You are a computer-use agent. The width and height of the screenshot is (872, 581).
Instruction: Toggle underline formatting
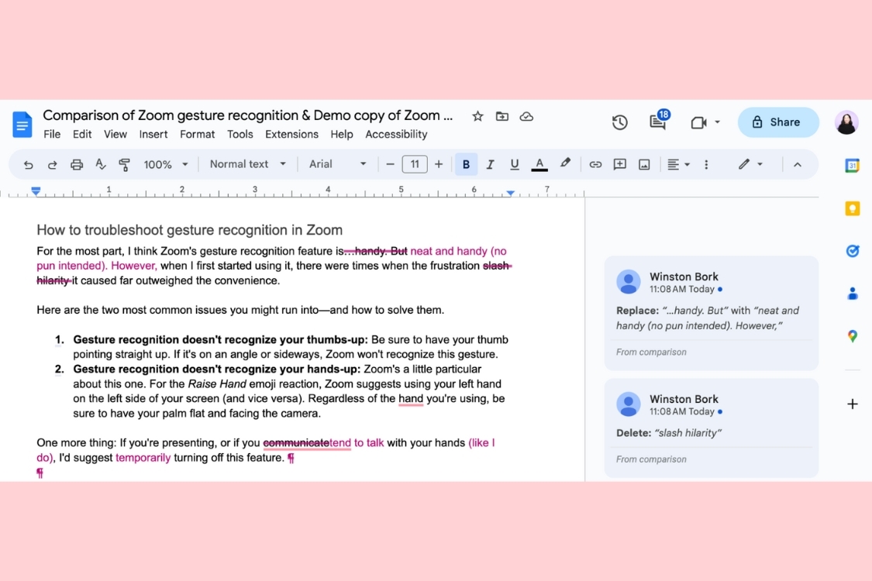[515, 164]
